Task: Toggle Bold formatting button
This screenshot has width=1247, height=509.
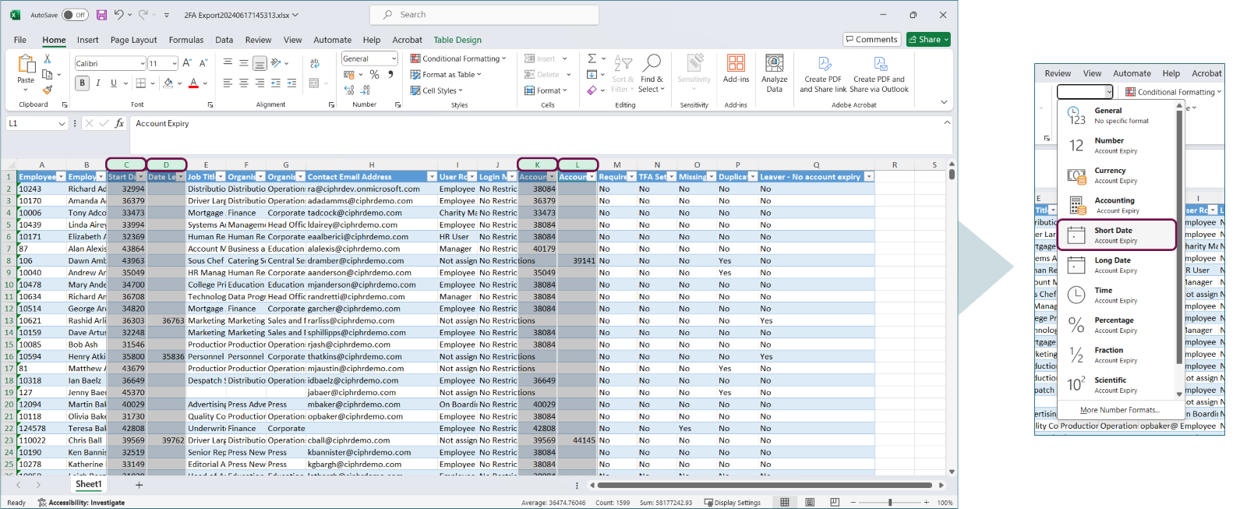Action: [82, 83]
